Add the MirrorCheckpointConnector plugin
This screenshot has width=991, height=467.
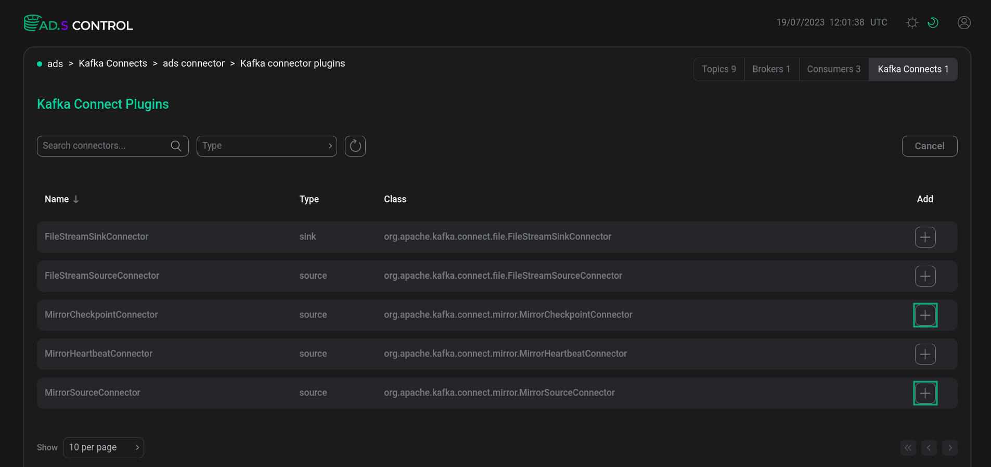click(925, 315)
